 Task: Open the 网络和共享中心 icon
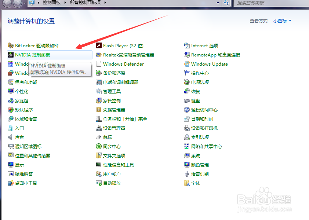coord(187,146)
